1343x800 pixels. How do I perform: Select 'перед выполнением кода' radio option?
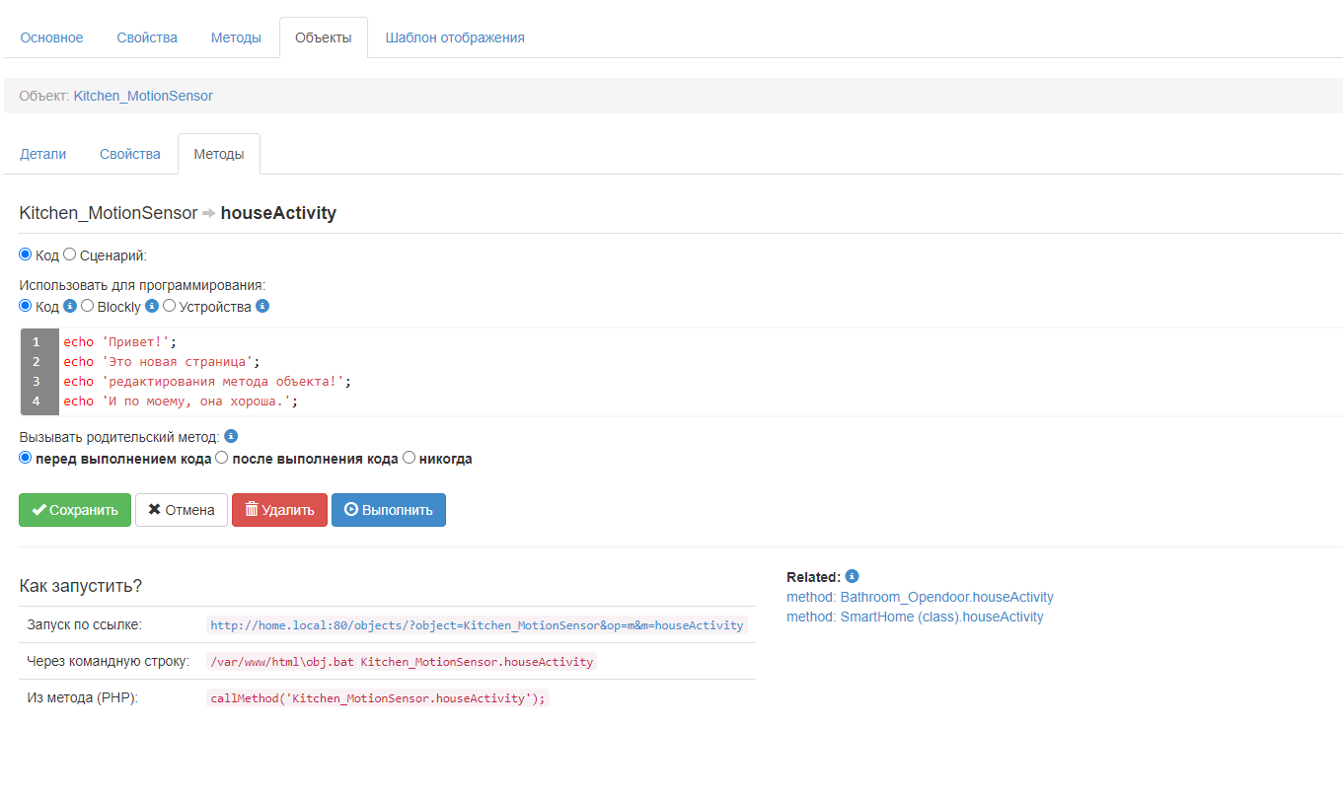pos(26,458)
